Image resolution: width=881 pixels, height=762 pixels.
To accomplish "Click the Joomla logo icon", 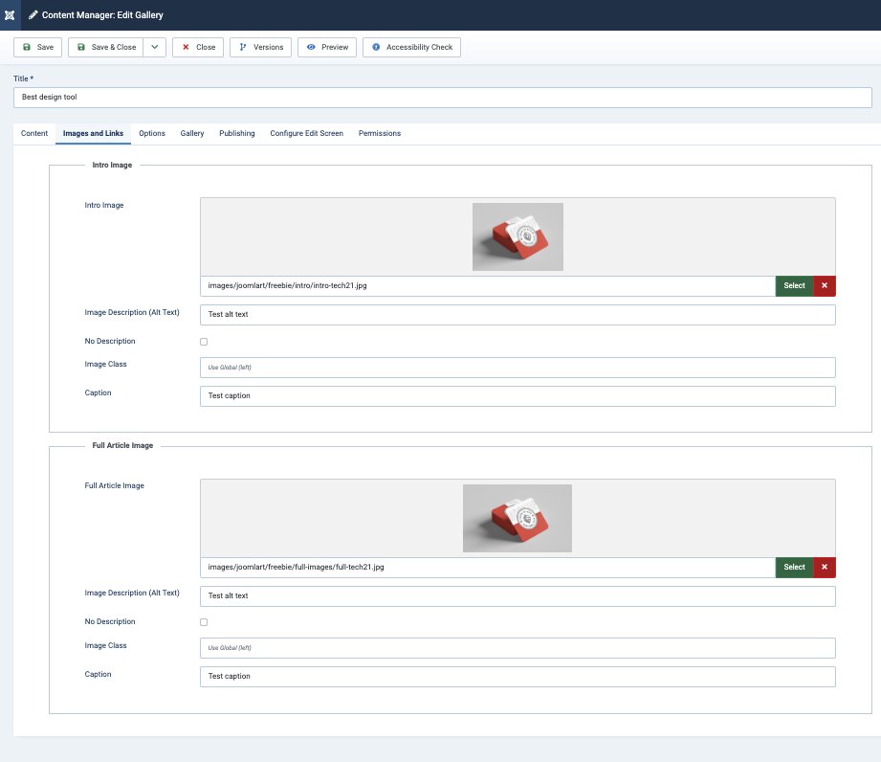I will [x=10, y=15].
